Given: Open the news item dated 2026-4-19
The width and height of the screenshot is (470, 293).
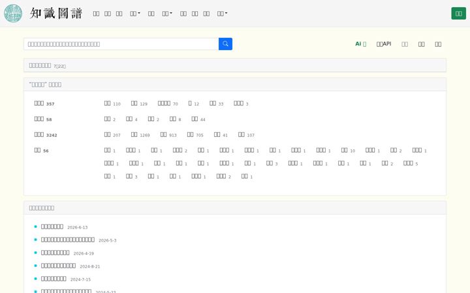Looking at the screenshot, I should coord(55,253).
